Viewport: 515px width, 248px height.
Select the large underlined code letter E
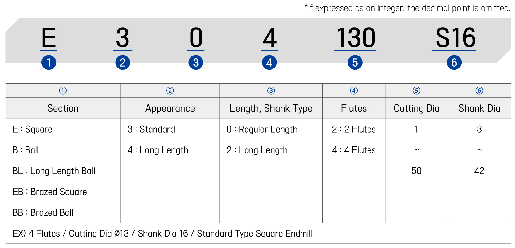click(49, 38)
